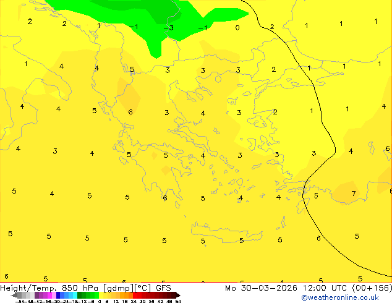Click the '[°C]' unit label
Image resolution: width=392 pixels, height=303 pixels.
pos(143,288)
